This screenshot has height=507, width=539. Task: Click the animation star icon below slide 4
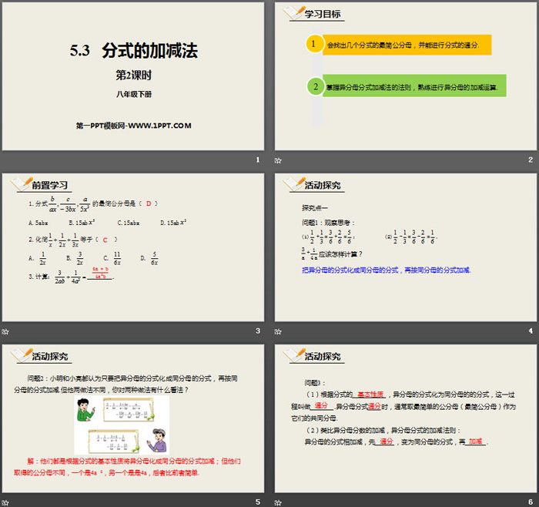click(x=278, y=331)
